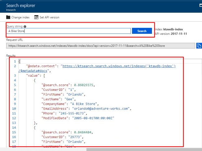Click the maximize window icon in header

tap(200, 5)
